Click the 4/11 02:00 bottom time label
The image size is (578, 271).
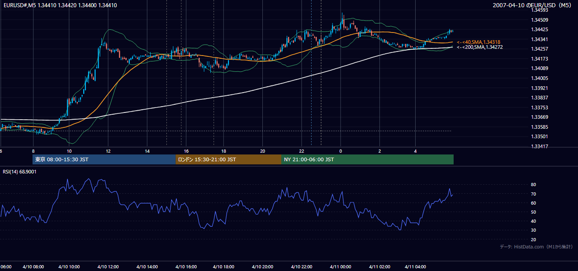(379, 267)
